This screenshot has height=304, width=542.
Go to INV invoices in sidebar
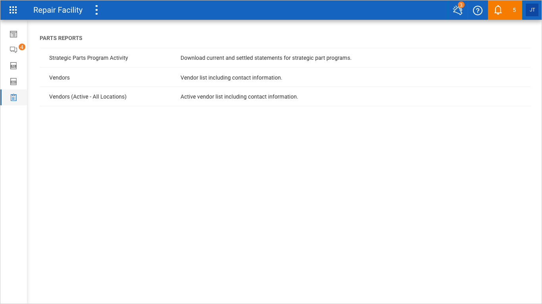[13, 82]
